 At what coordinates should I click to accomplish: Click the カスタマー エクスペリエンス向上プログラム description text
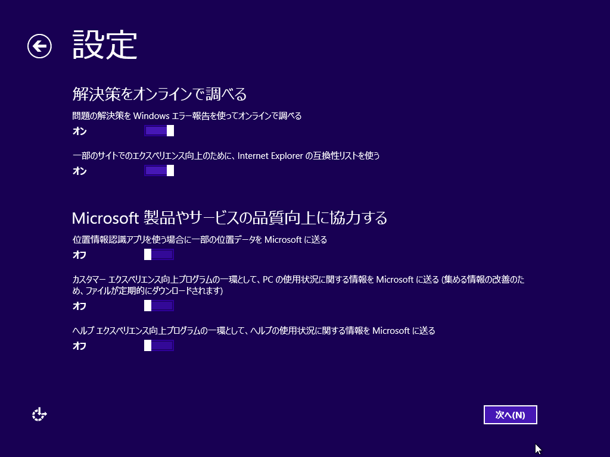[298, 285]
